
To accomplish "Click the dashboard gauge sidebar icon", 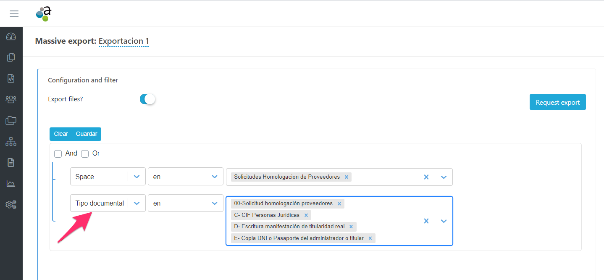I will click(x=11, y=37).
